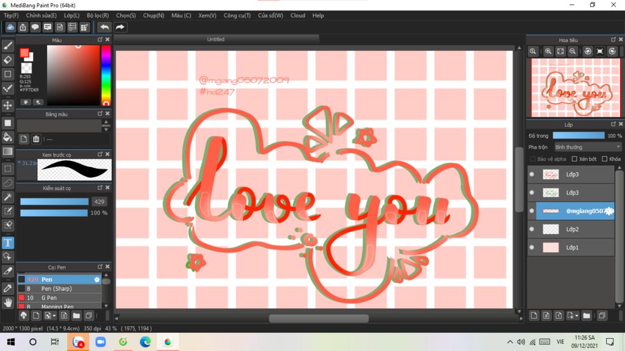Click the fit-to-window icon in the navigator

[560, 51]
